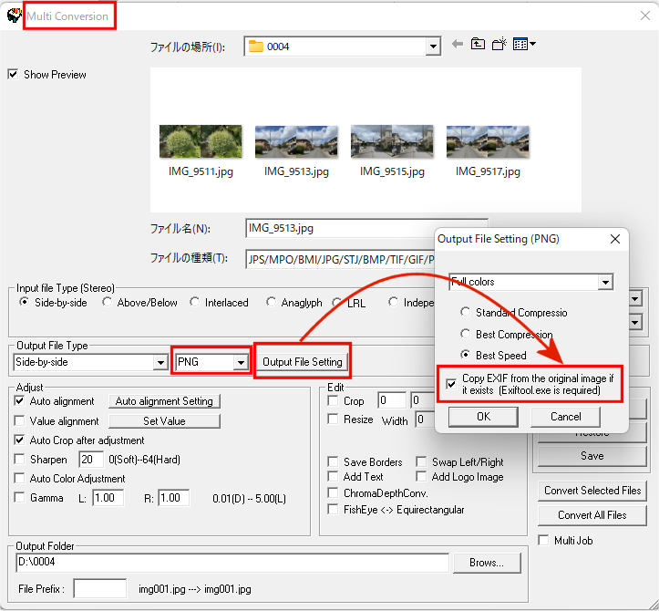Click Convert All Files button

592,515
